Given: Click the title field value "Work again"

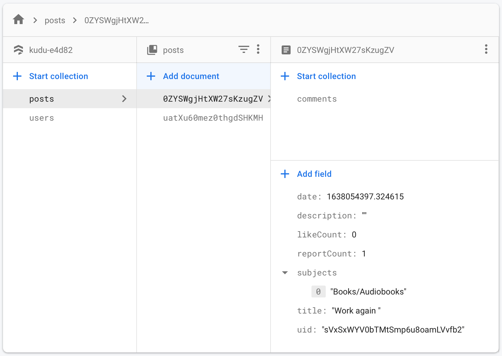Looking at the screenshot, I should tap(356, 311).
